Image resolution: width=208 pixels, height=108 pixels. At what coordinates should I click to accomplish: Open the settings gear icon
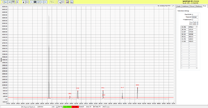click(x=17, y=2)
